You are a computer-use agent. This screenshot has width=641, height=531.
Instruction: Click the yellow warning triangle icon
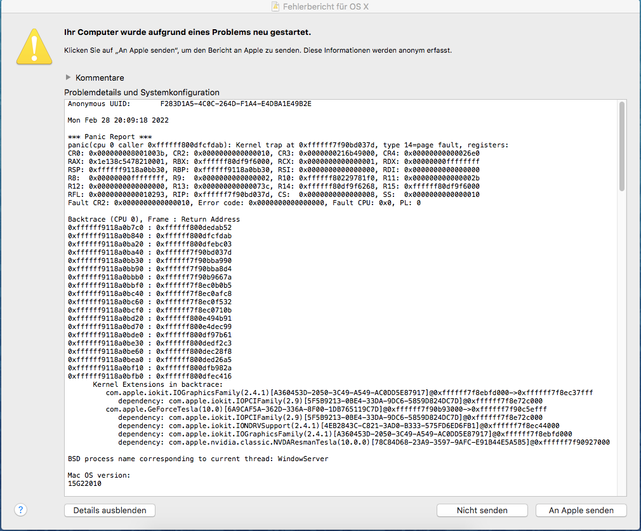34,46
